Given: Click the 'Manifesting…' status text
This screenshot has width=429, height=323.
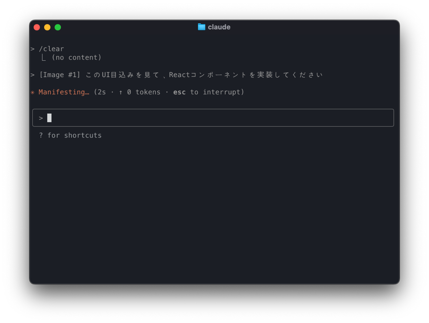Looking at the screenshot, I should pos(64,92).
